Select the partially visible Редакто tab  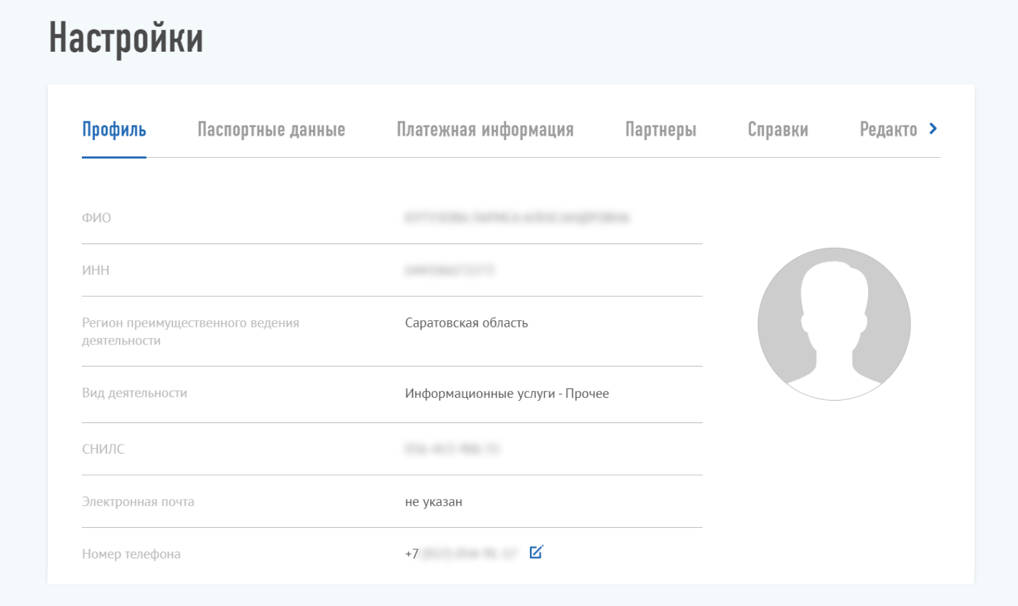point(888,130)
